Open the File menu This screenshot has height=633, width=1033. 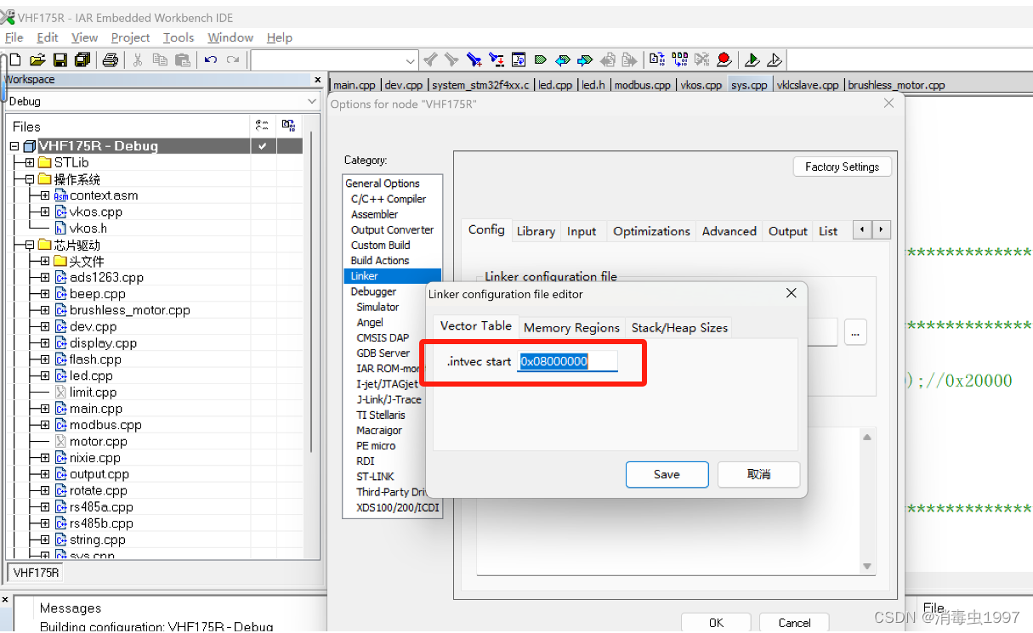pos(14,37)
